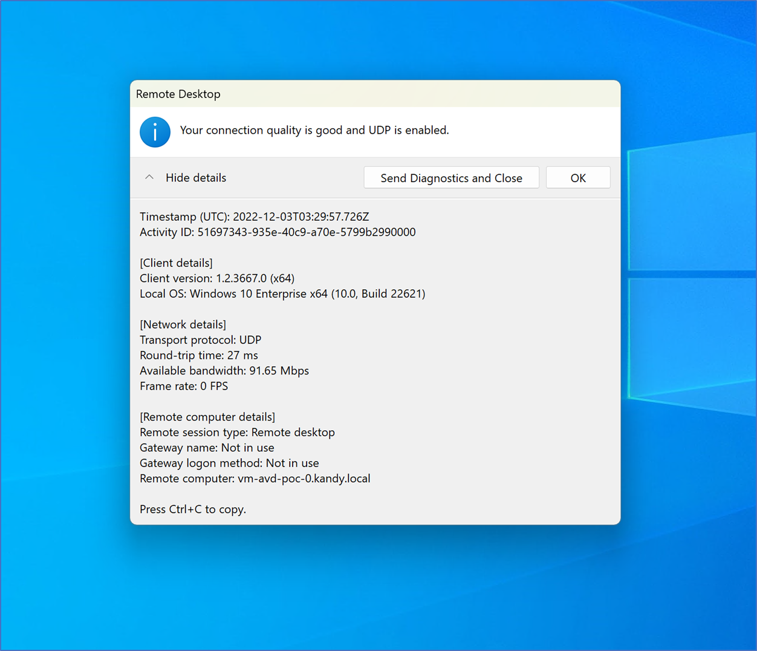757x651 pixels.
Task: Click the [Remote computer details] heading
Action: [207, 417]
